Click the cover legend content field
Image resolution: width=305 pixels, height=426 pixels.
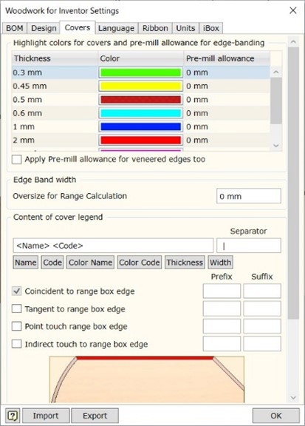113,246
